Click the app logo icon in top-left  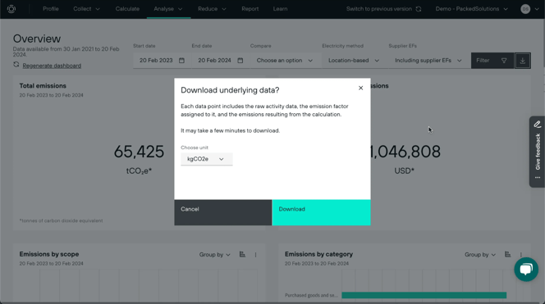coord(11,9)
